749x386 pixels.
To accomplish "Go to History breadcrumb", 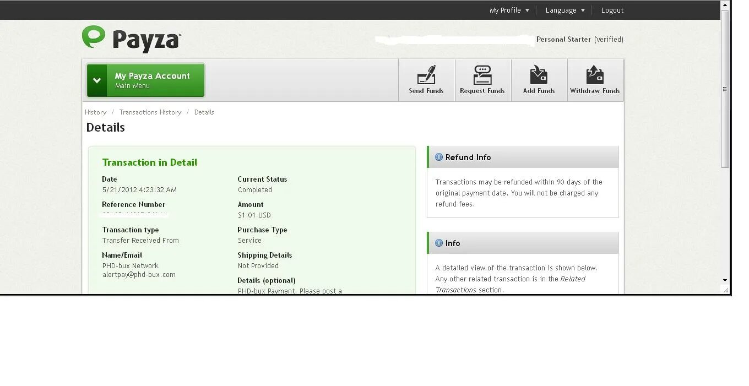I will pos(95,112).
